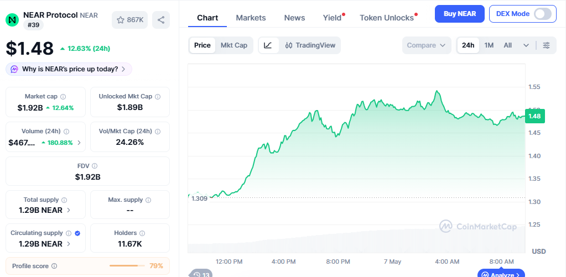Open Unlocked Mkt Cap info icon
Image resolution: width=566 pixels, height=277 pixels.
coord(158,97)
